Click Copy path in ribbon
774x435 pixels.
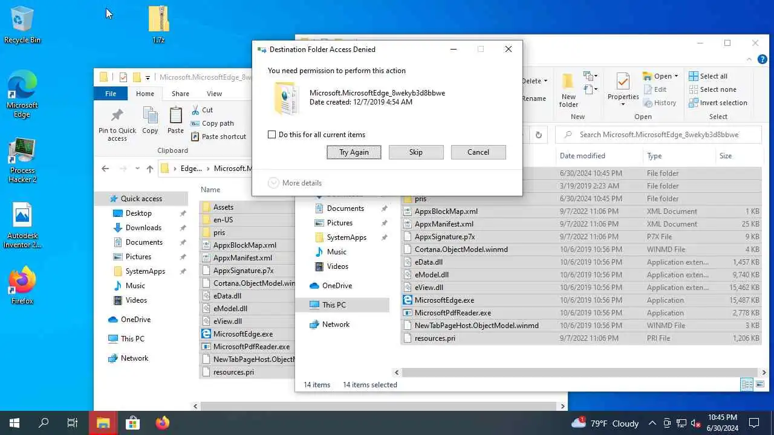pyautogui.click(x=212, y=123)
